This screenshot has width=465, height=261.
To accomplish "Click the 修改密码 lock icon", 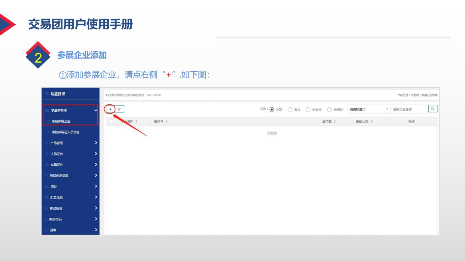I will pyautogui.click(x=46, y=219).
